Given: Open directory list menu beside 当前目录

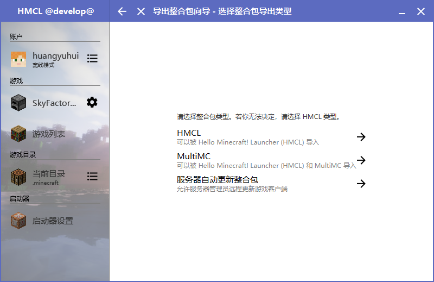Looking at the screenshot, I should point(92,177).
